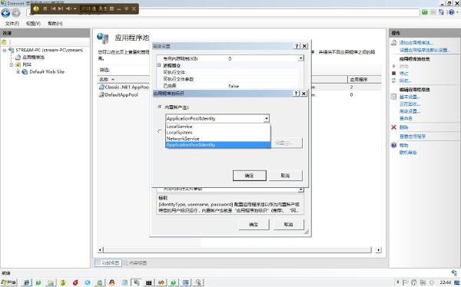Switch to the features view (功能视图) tab
461x287 pixels.
click(108, 263)
